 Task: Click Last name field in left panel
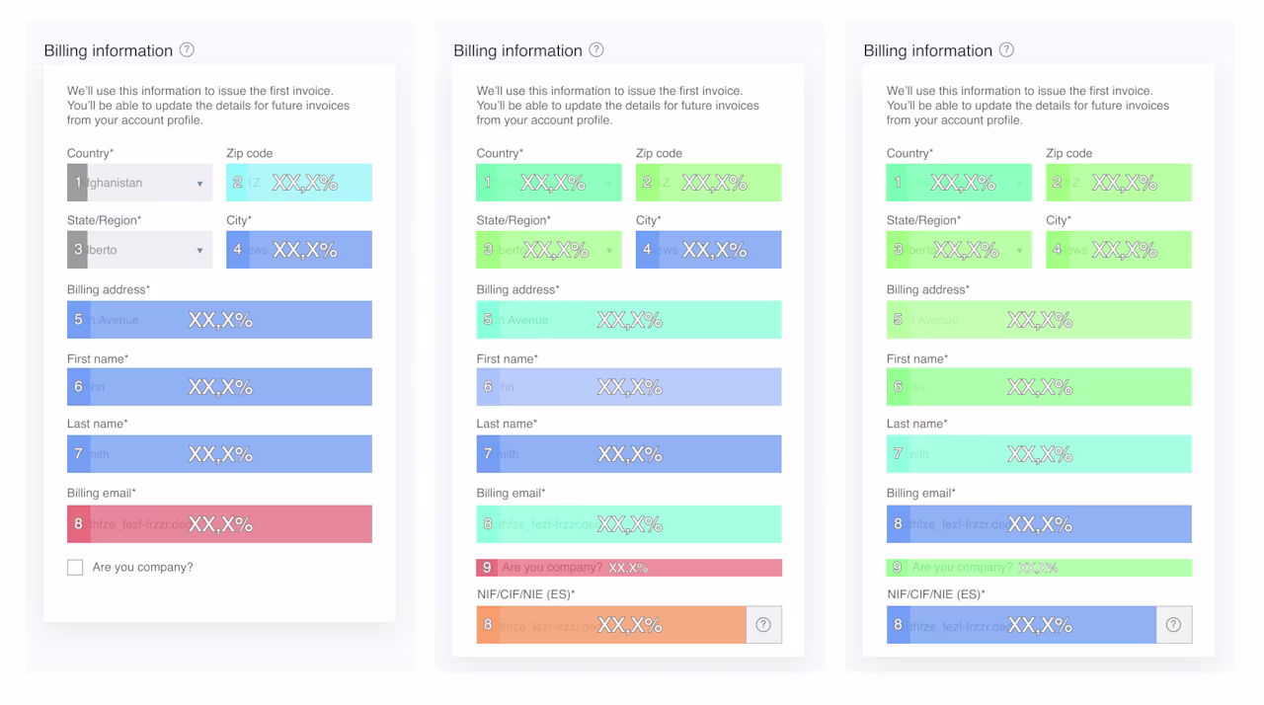[219, 454]
